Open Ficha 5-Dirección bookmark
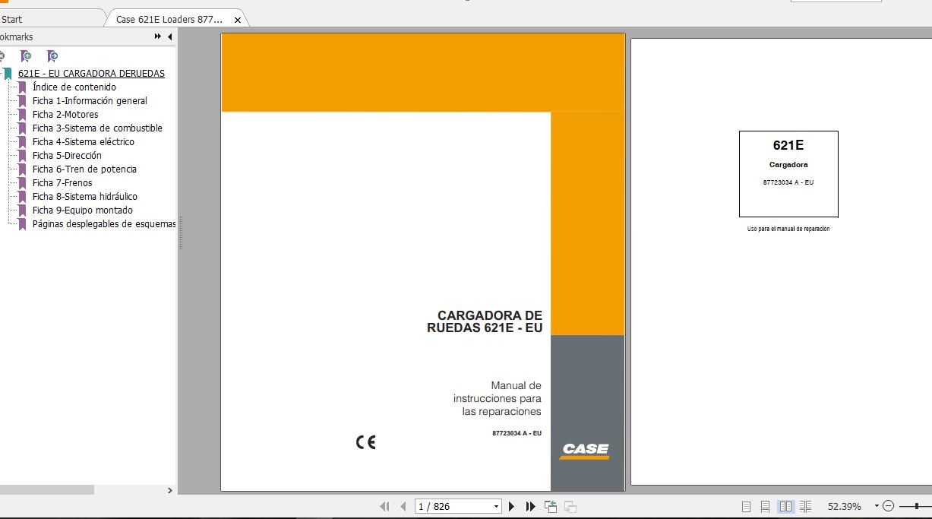932x519 pixels. (x=67, y=156)
